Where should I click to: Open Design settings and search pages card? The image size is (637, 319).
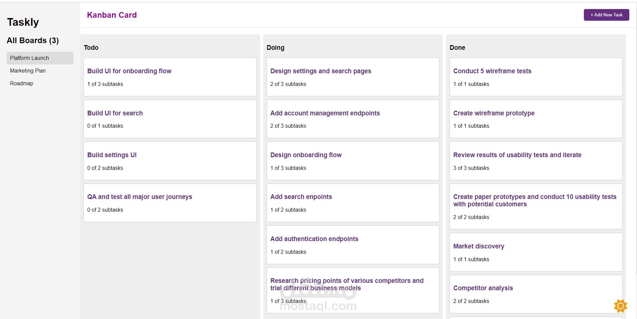point(353,77)
